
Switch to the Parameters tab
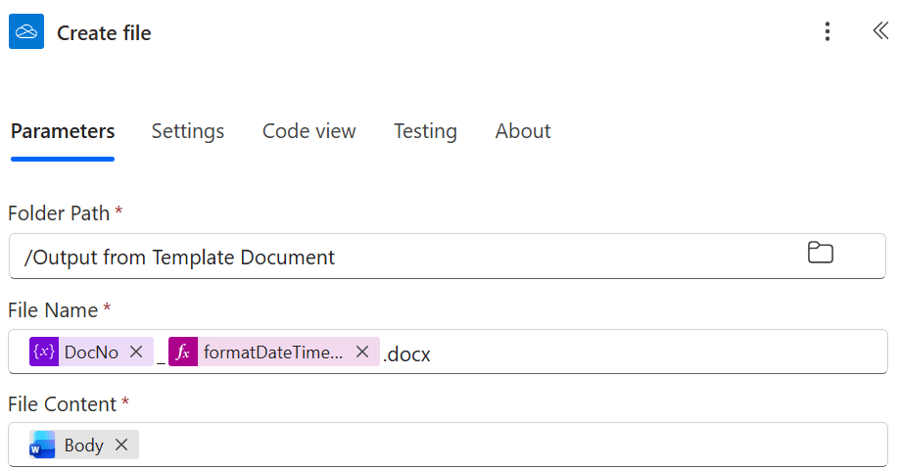click(x=63, y=131)
